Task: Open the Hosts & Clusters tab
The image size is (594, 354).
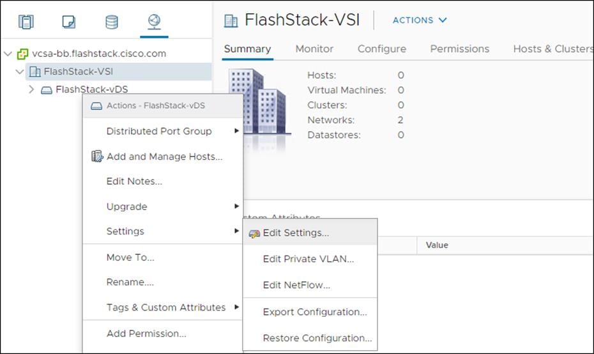Action: tap(553, 49)
